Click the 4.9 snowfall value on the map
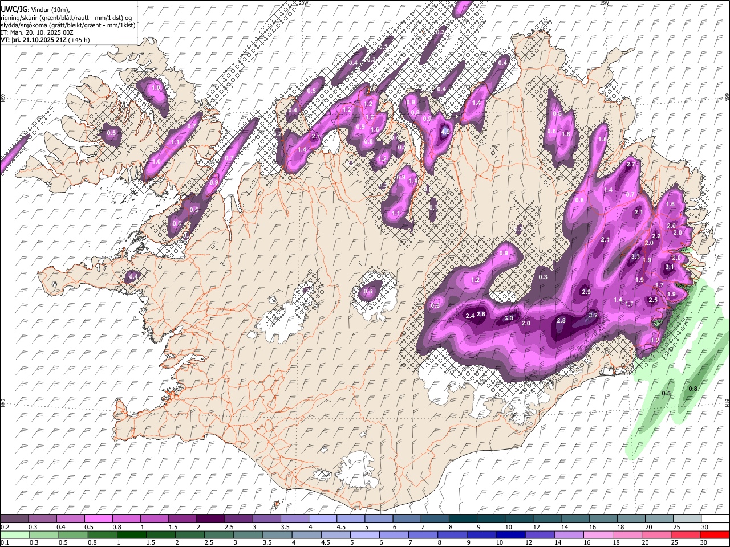The width and height of the screenshot is (730, 547). (x=446, y=132)
